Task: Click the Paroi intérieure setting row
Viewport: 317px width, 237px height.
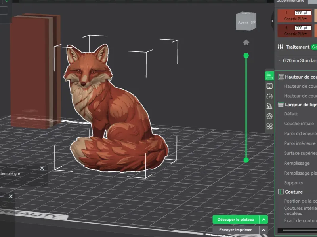Action: (300, 143)
